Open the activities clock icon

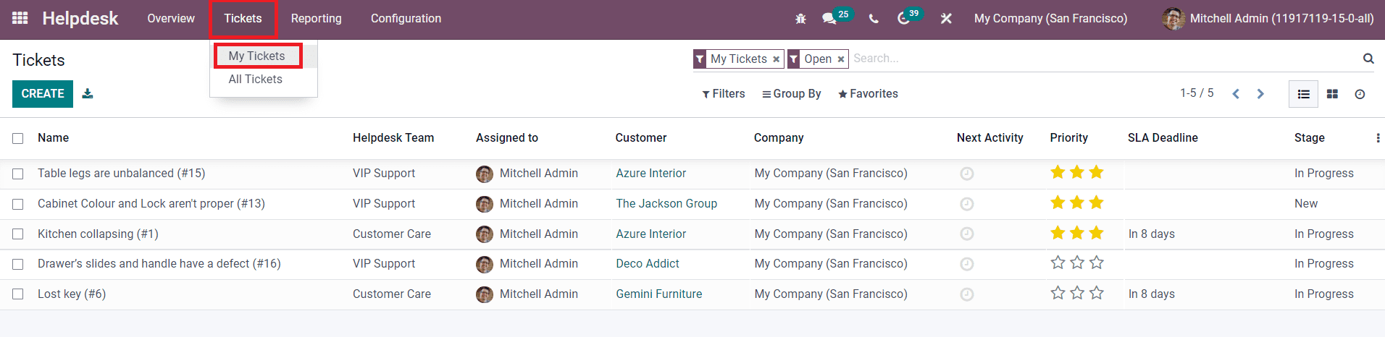point(903,19)
